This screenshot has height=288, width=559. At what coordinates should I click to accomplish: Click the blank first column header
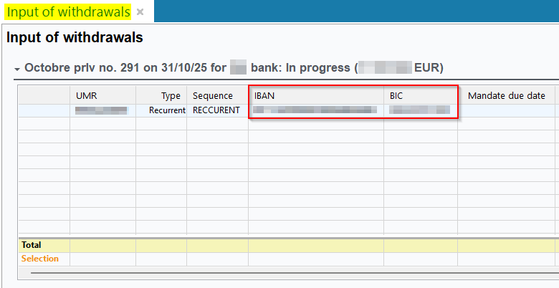(44, 95)
